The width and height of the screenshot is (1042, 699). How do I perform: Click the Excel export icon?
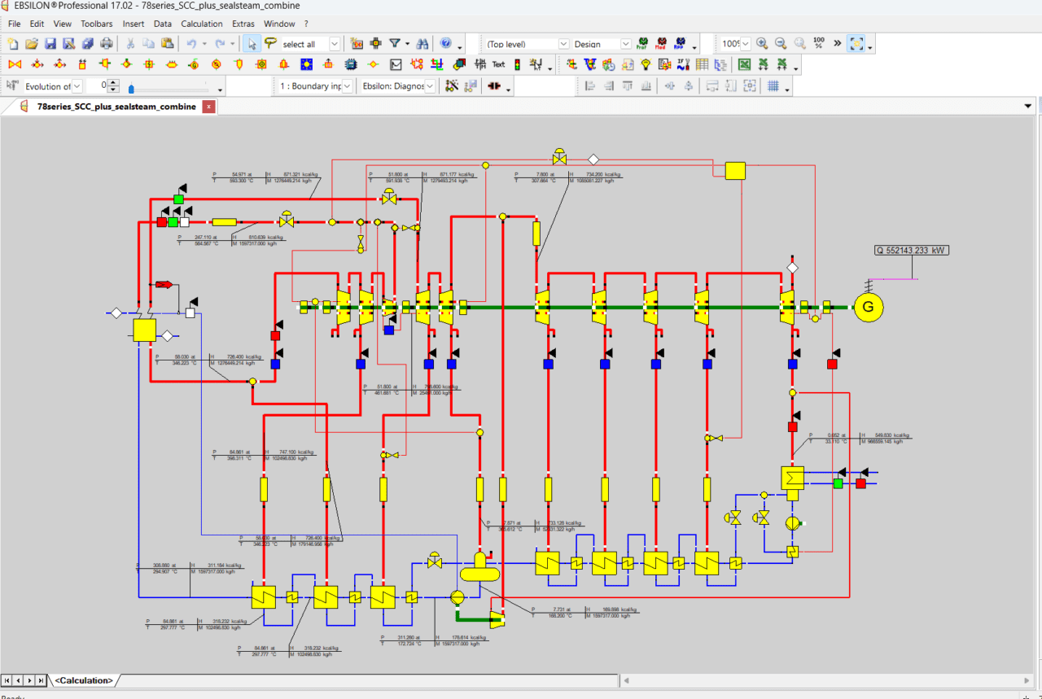744,64
